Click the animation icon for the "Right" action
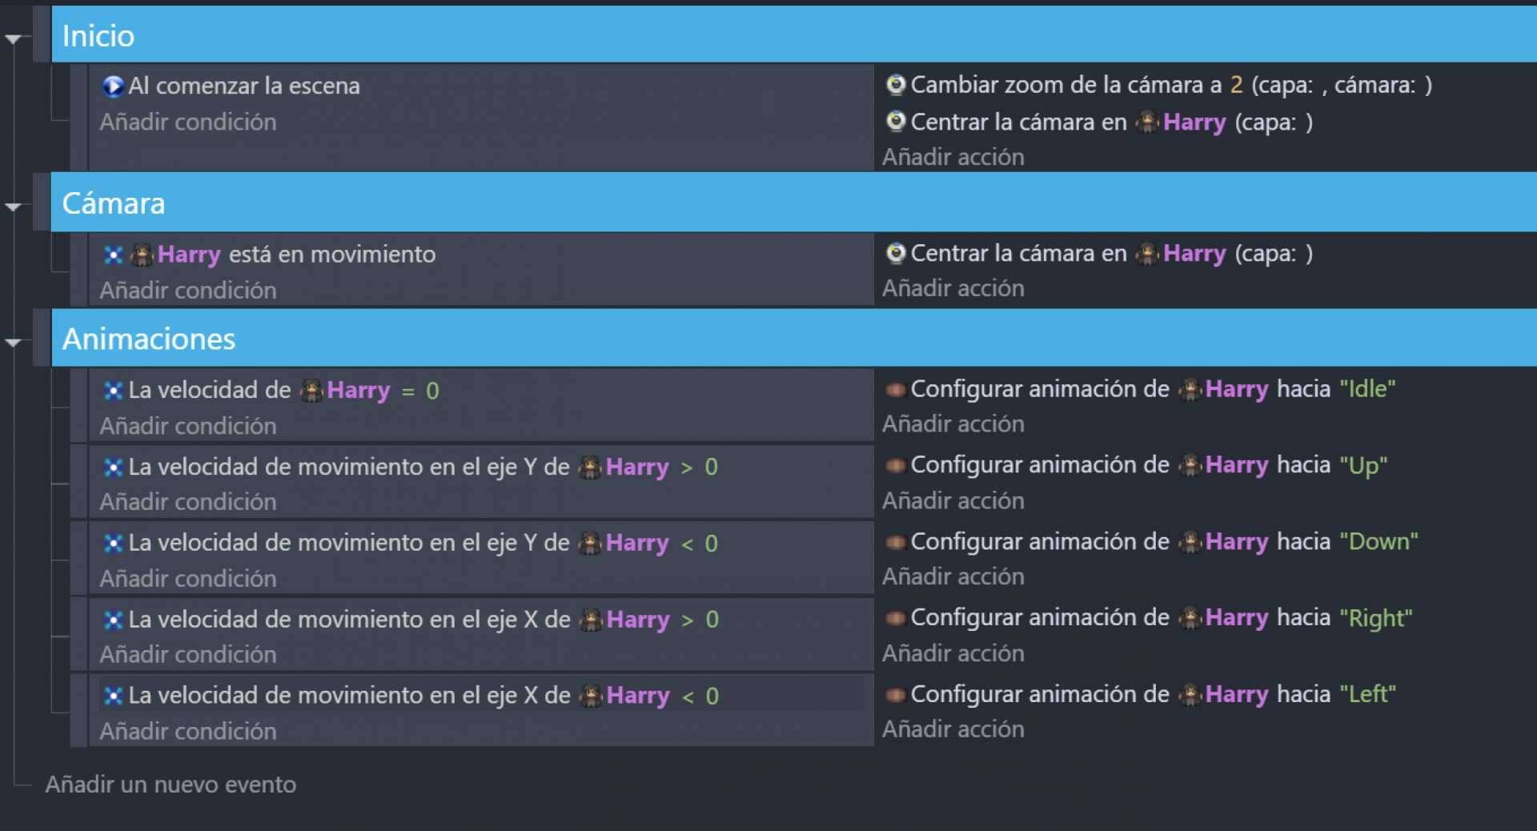Image resolution: width=1537 pixels, height=831 pixels. point(896,618)
